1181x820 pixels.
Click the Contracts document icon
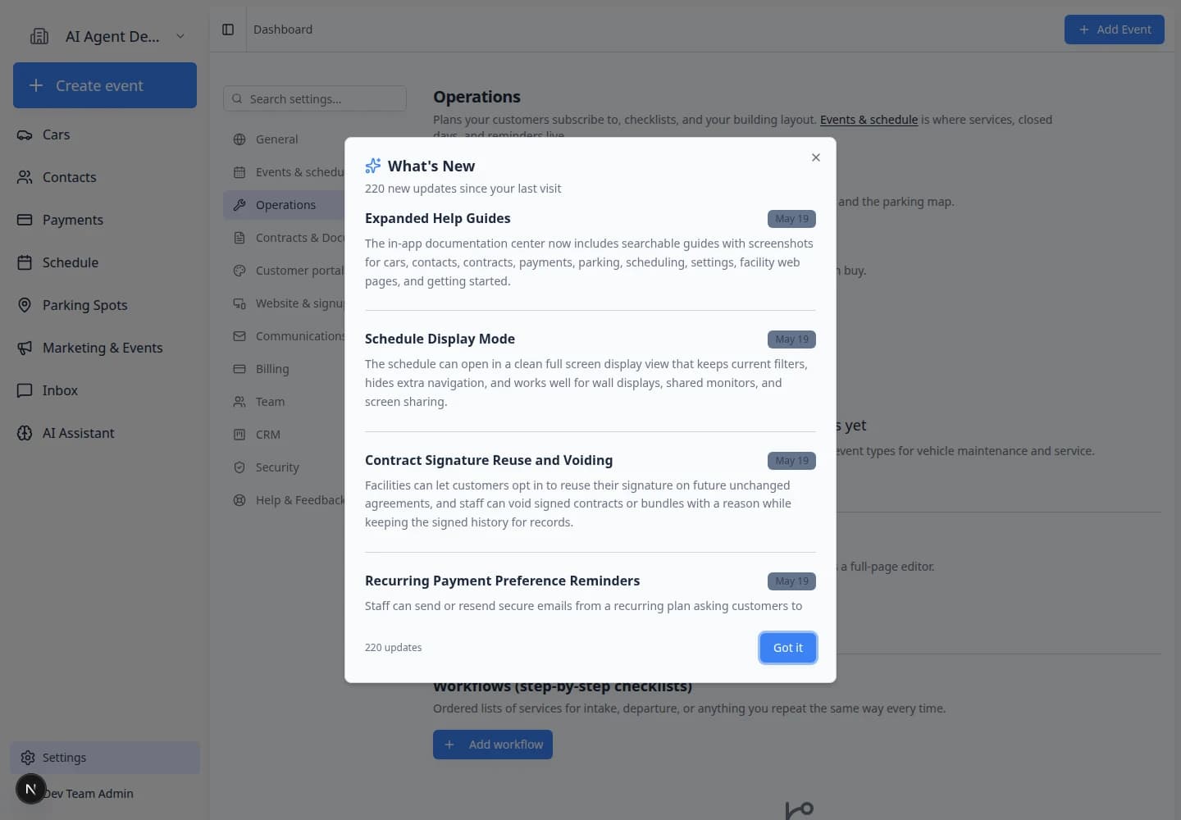pyautogui.click(x=239, y=238)
